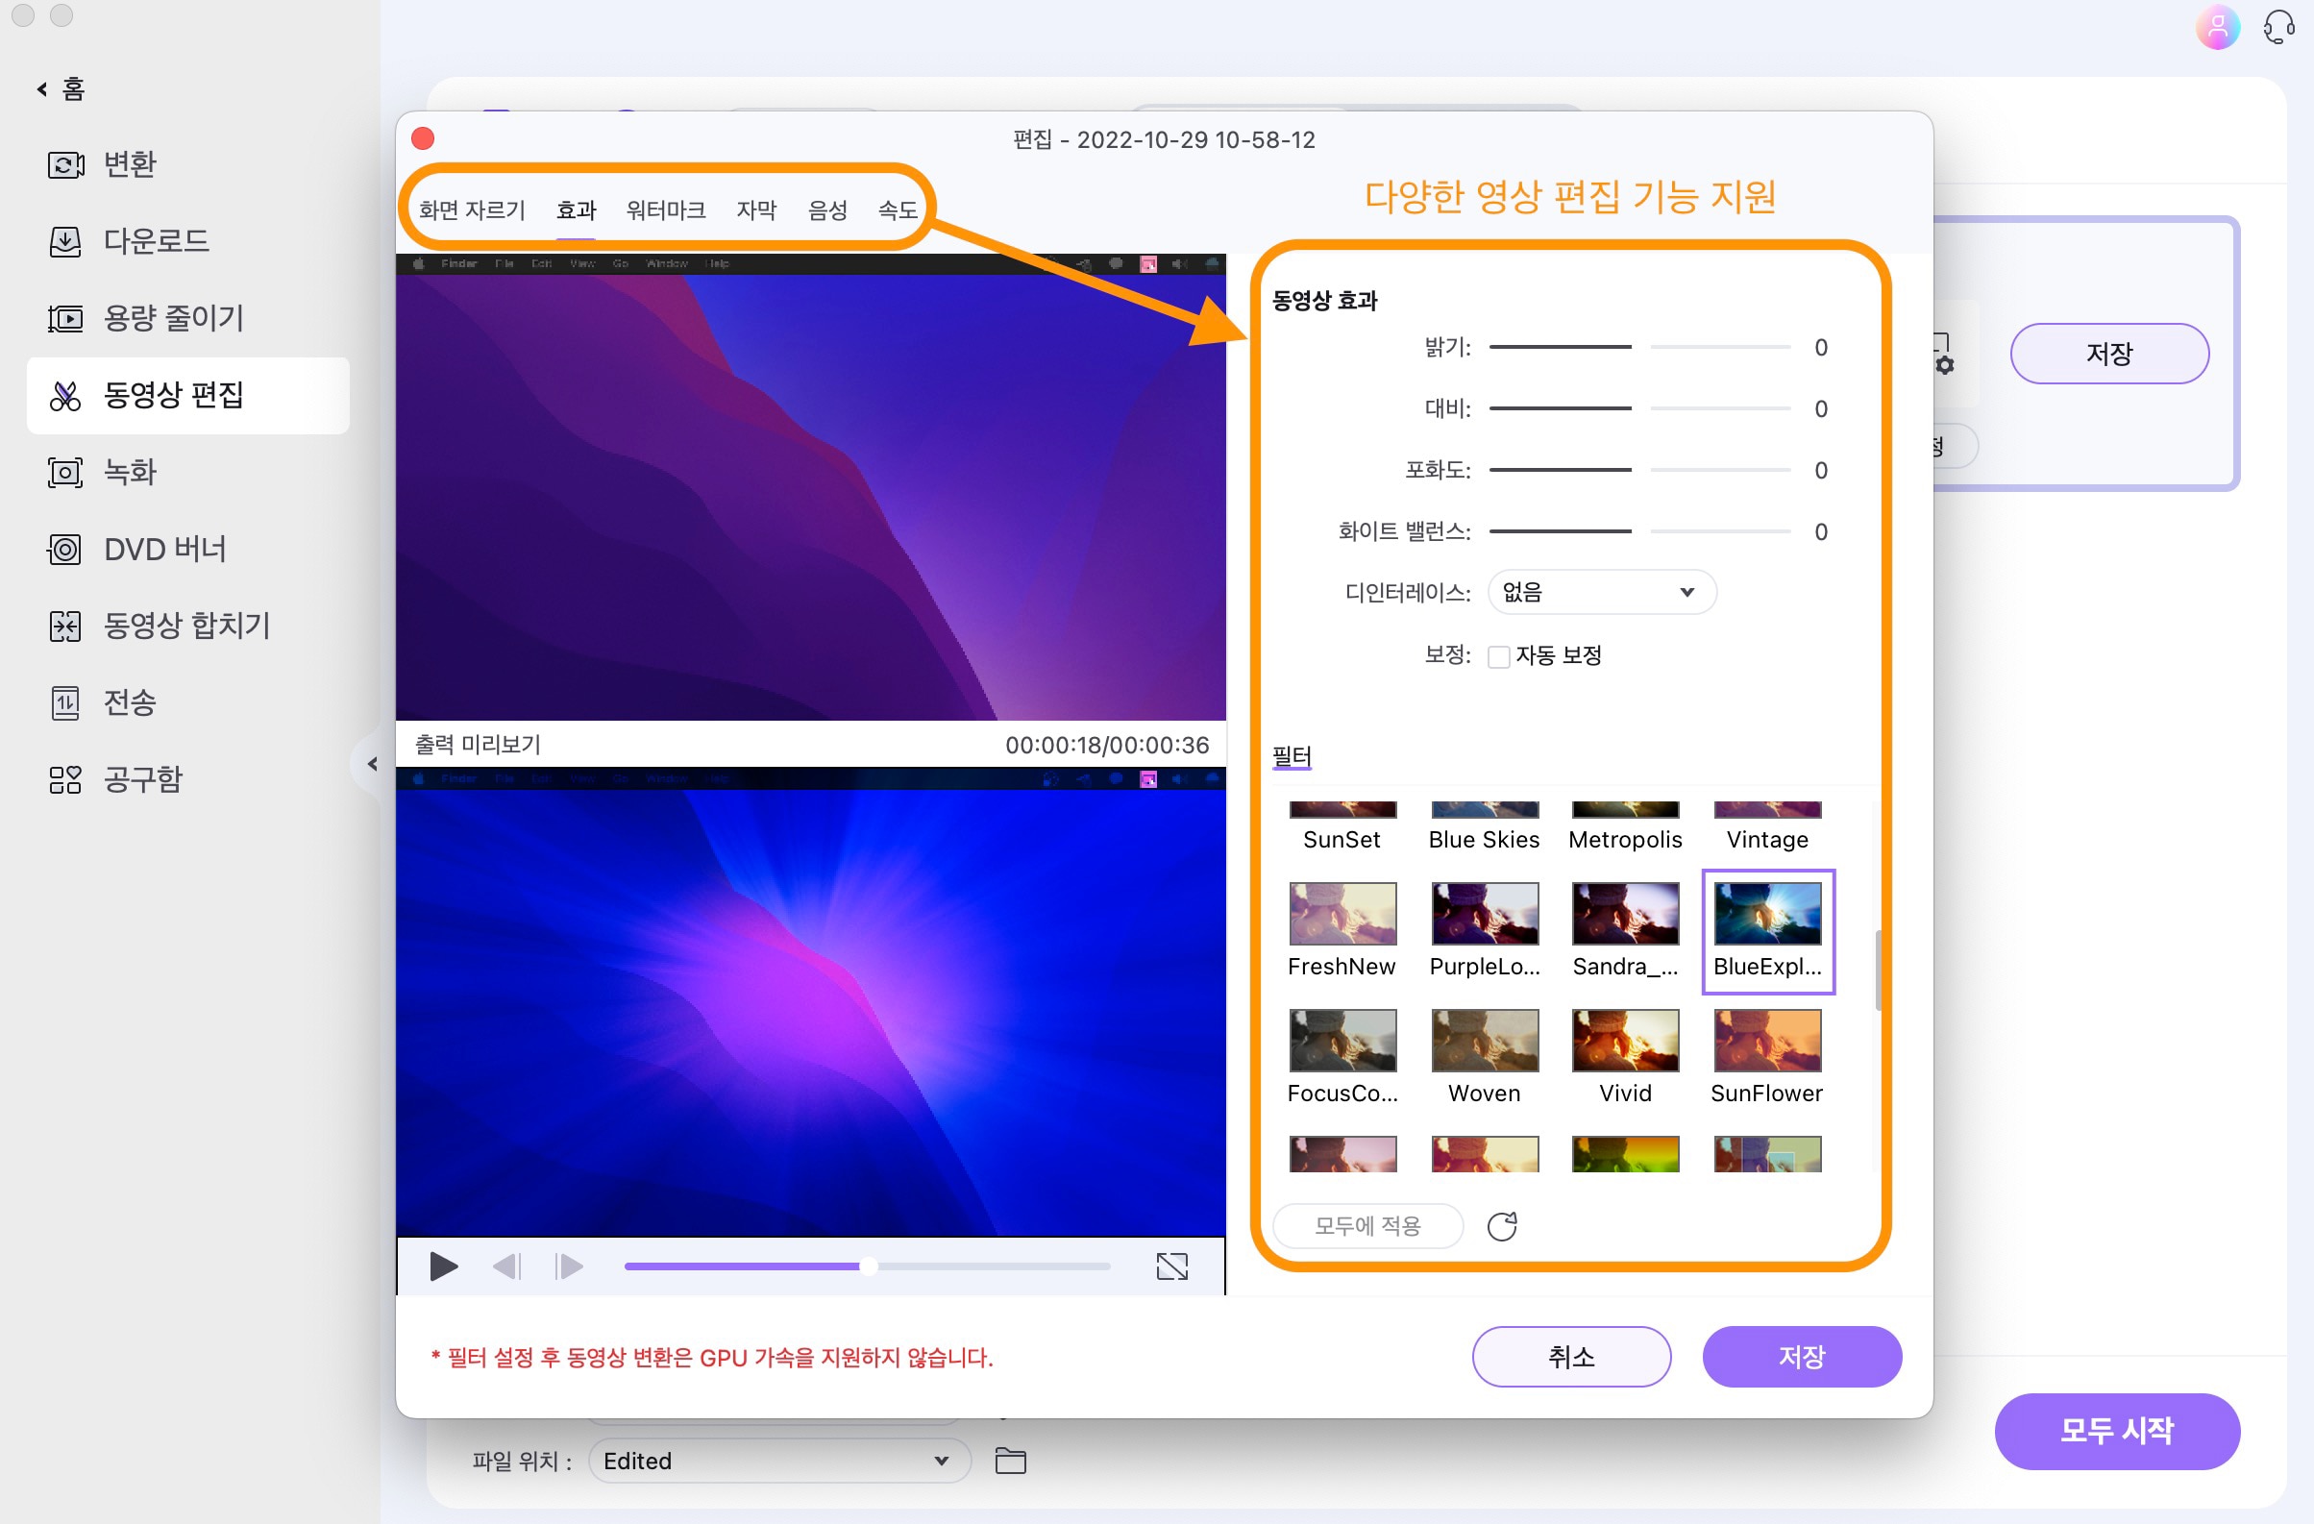Toggle the 자동 보정 checkbox

point(1496,654)
